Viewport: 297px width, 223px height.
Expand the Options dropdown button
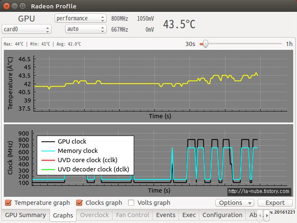point(235,203)
